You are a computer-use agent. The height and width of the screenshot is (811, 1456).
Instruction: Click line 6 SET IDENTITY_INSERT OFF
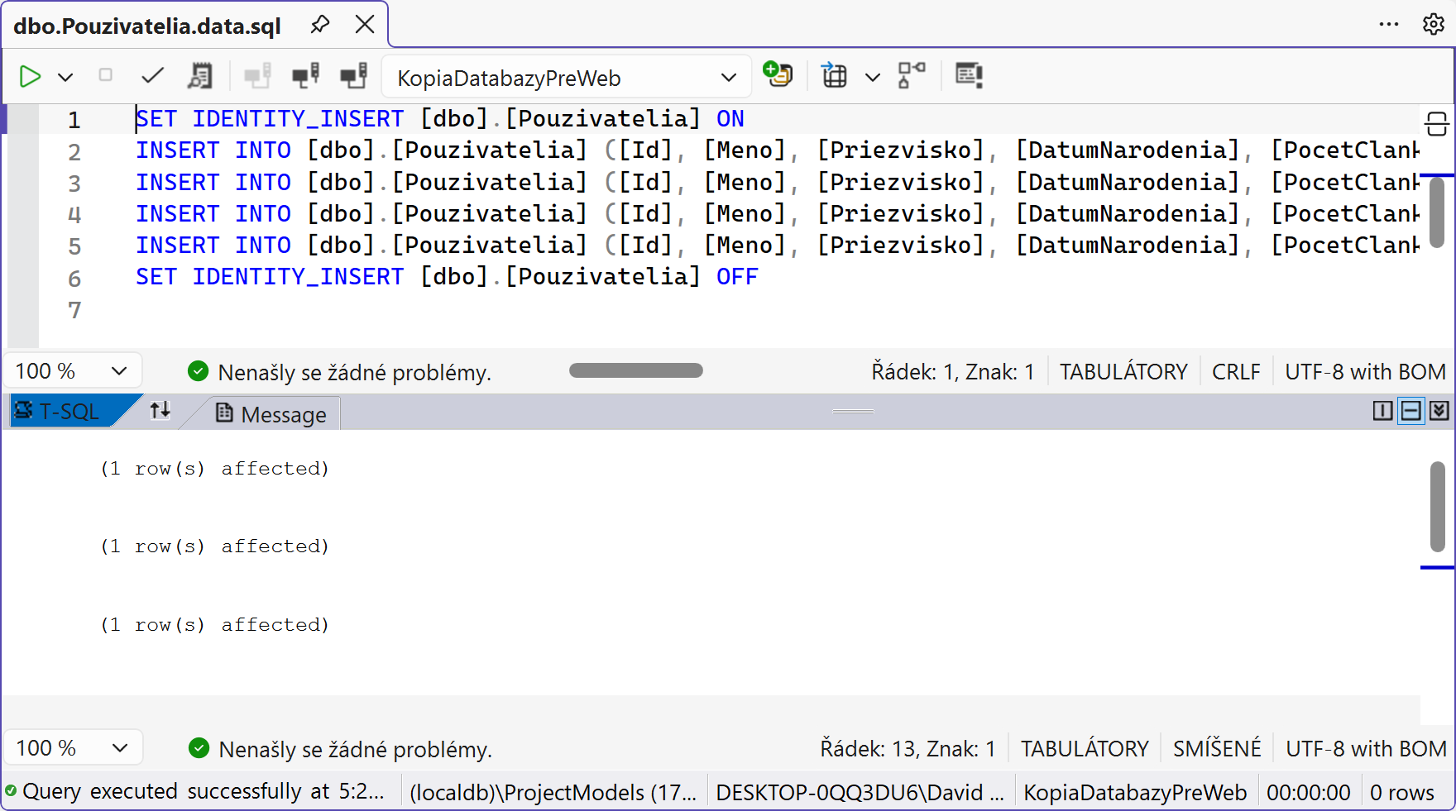click(x=447, y=277)
